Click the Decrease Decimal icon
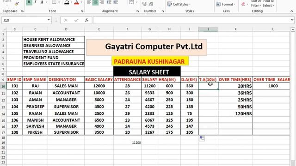Viewport: 296px width, 166px height. coord(151,4)
